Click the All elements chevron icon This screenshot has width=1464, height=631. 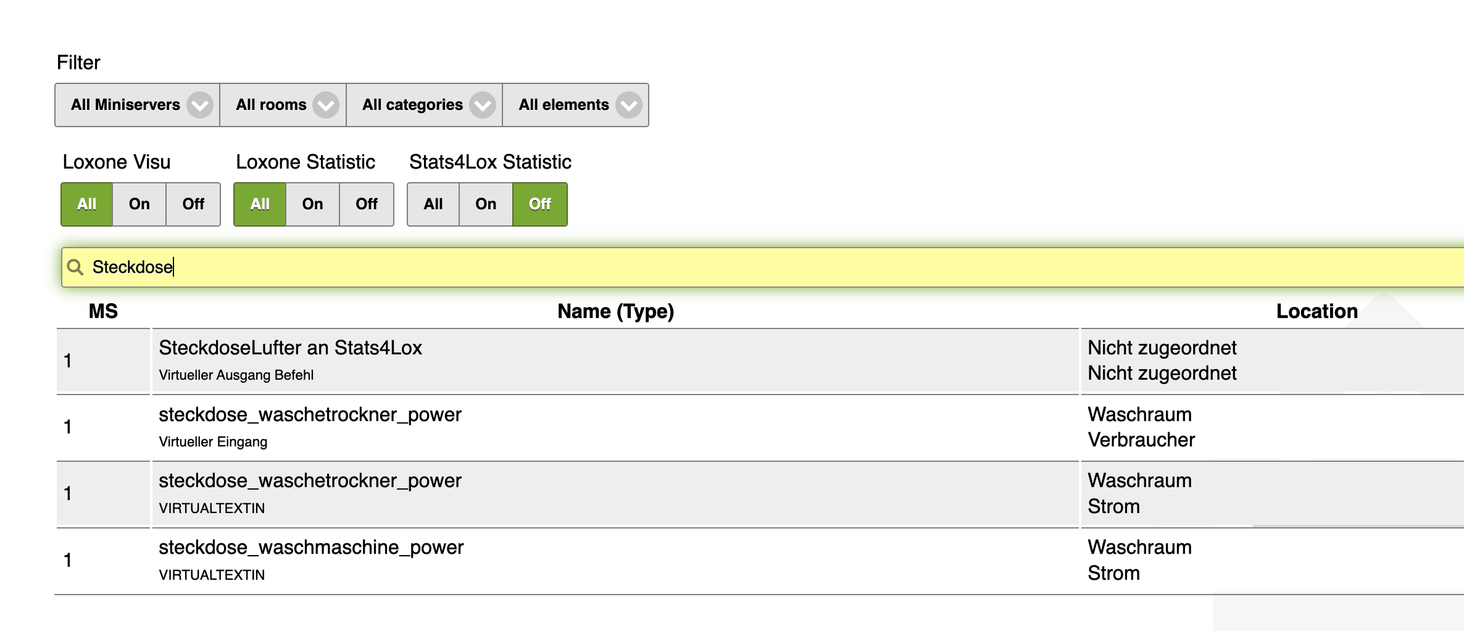pyautogui.click(x=628, y=105)
